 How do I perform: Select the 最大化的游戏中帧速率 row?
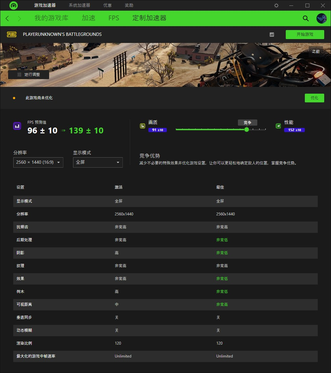165,356
